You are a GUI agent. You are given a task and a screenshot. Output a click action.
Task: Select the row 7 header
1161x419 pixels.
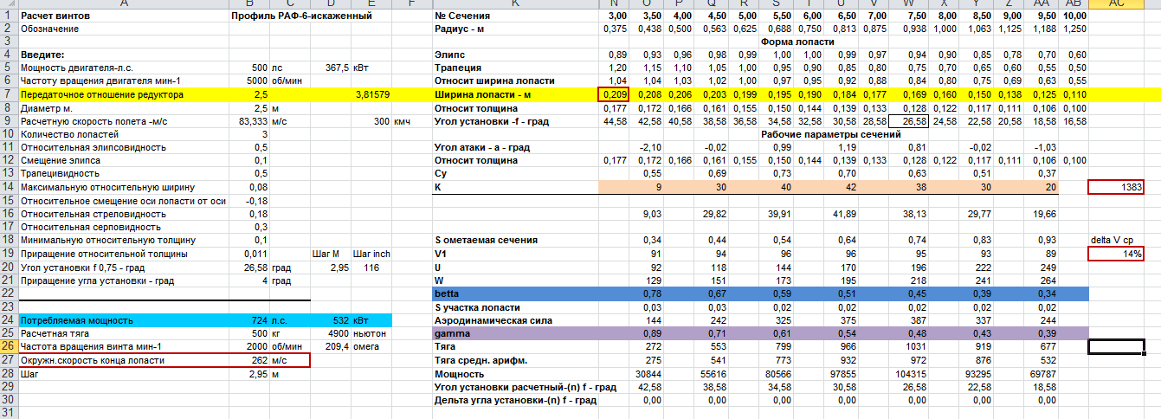[x=8, y=93]
